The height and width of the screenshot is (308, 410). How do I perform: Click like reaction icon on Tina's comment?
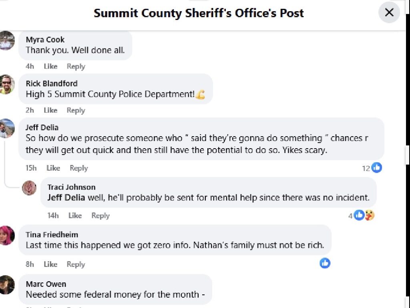click(325, 263)
